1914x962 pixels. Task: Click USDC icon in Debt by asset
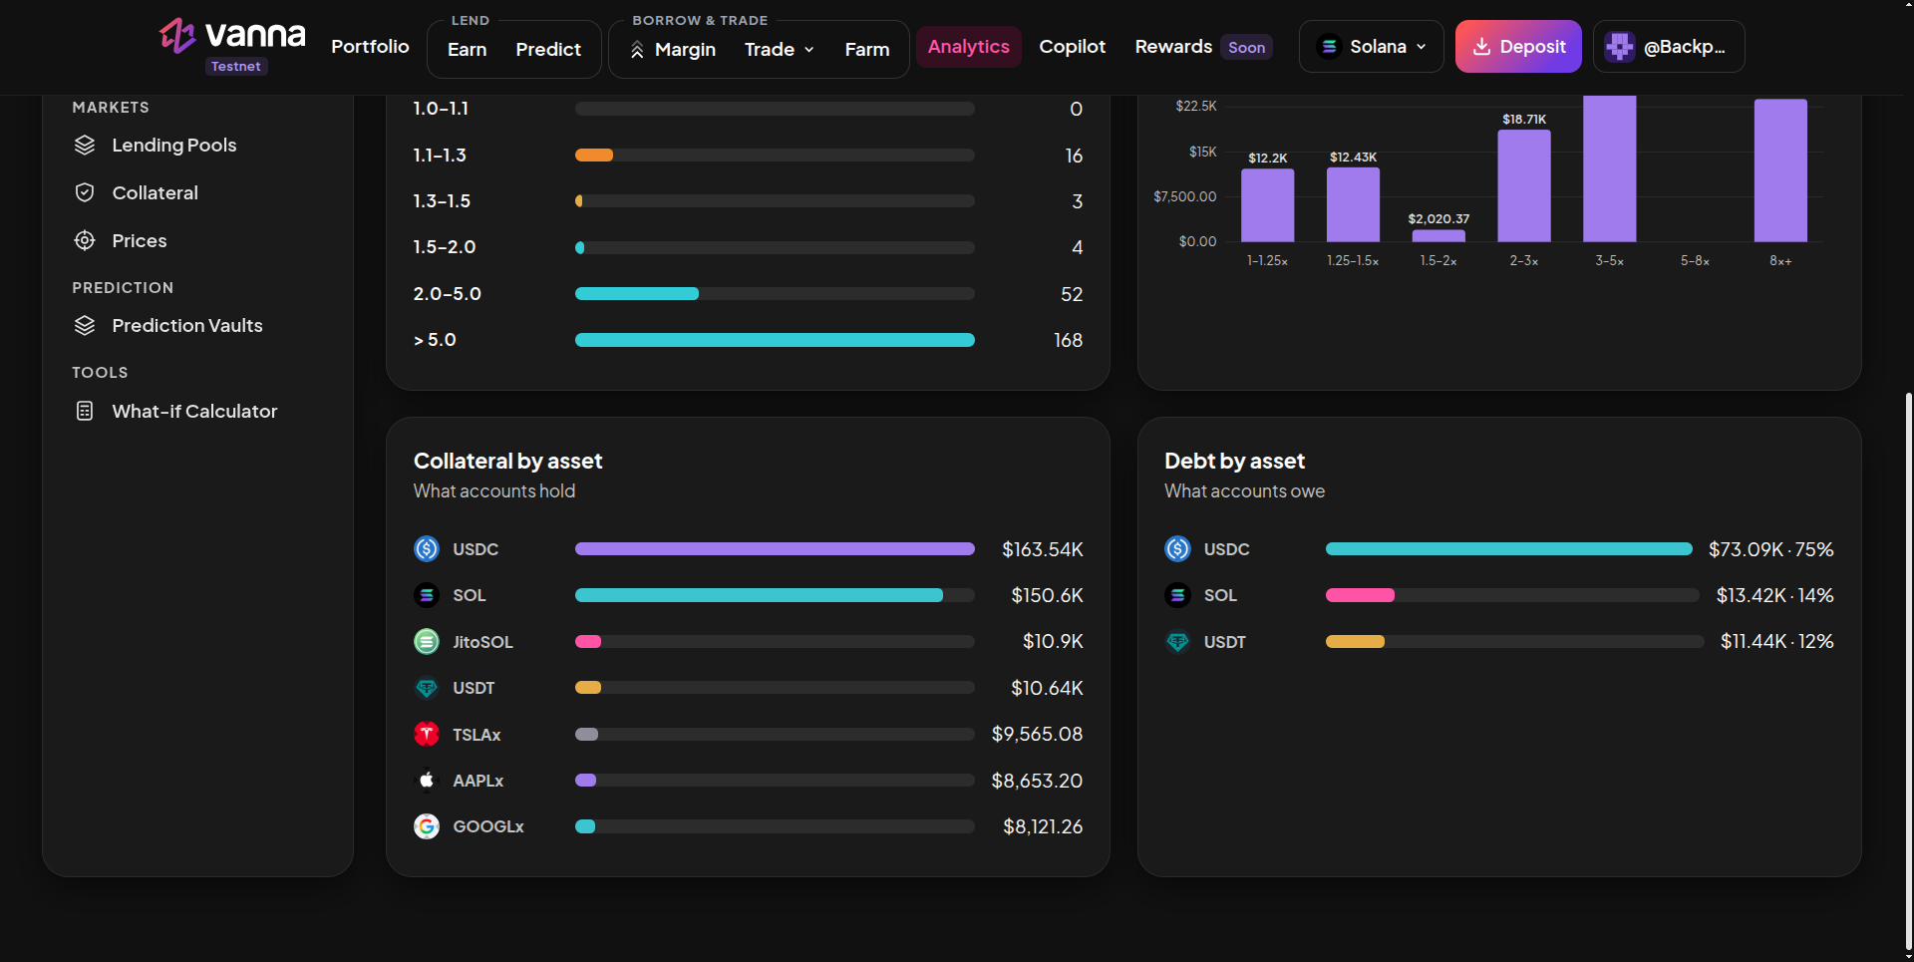(1177, 549)
